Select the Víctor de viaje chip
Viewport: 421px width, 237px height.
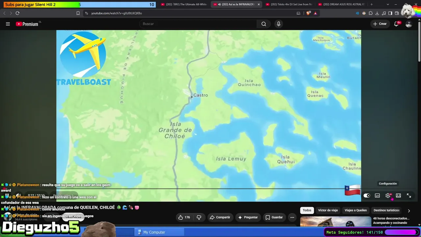point(328,210)
